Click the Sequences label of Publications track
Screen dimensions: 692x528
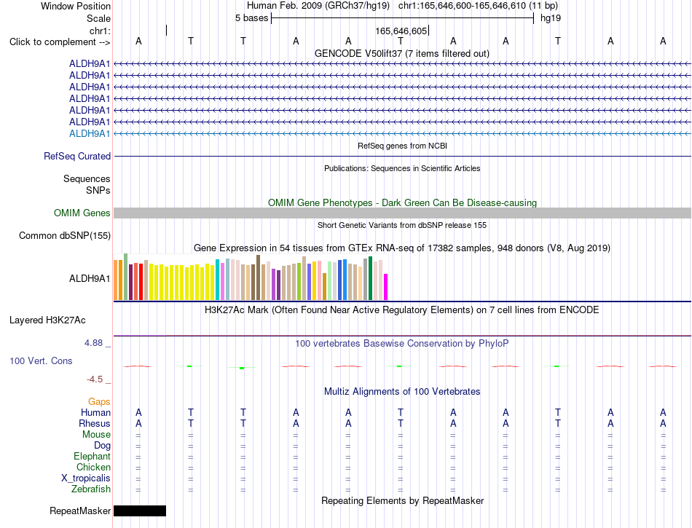tap(87, 178)
